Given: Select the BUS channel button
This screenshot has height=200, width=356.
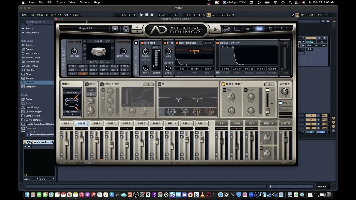Looking at the screenshot, I should click(x=251, y=123).
